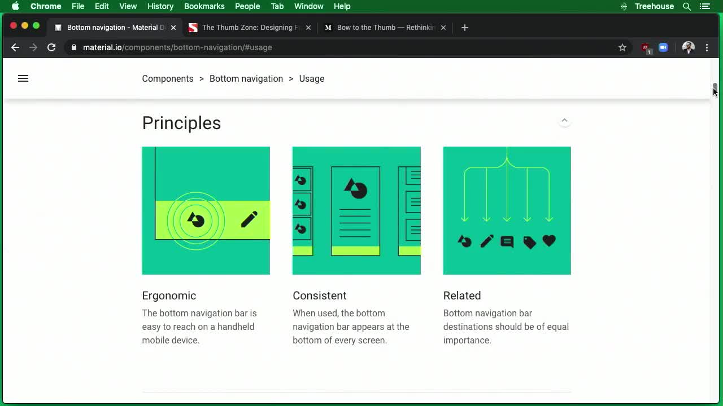Close the Bottom navigation tab
723x406 pixels.
[173, 27]
